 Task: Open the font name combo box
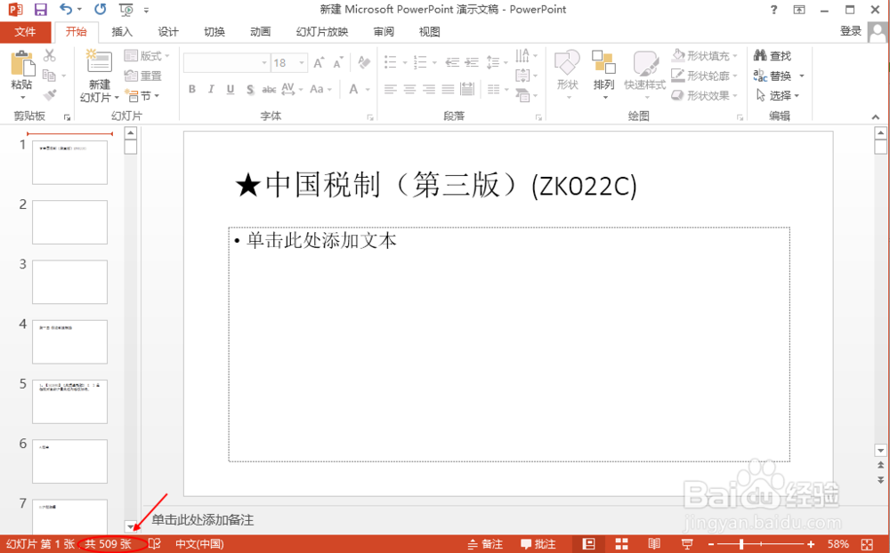(226, 62)
